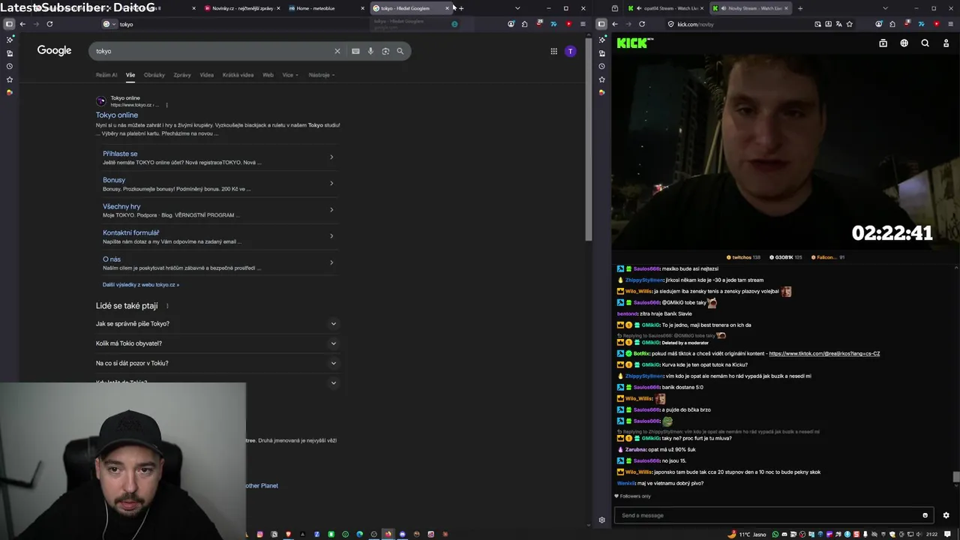This screenshot has height=540, width=960.
Task: Select the Zprávy search filter
Action: (x=182, y=75)
